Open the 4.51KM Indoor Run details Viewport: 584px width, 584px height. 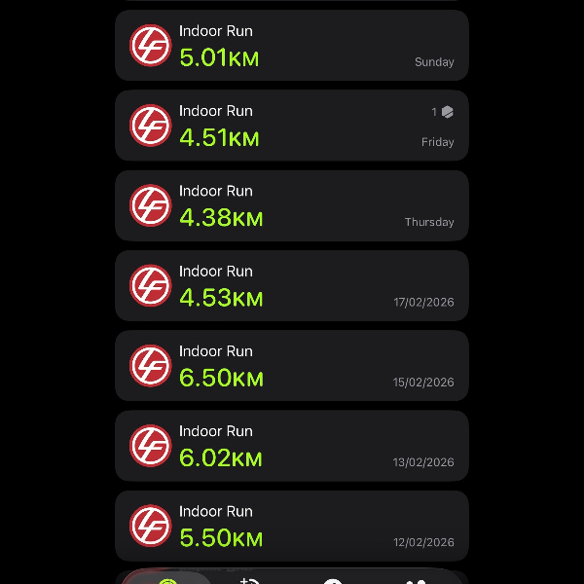click(x=292, y=126)
